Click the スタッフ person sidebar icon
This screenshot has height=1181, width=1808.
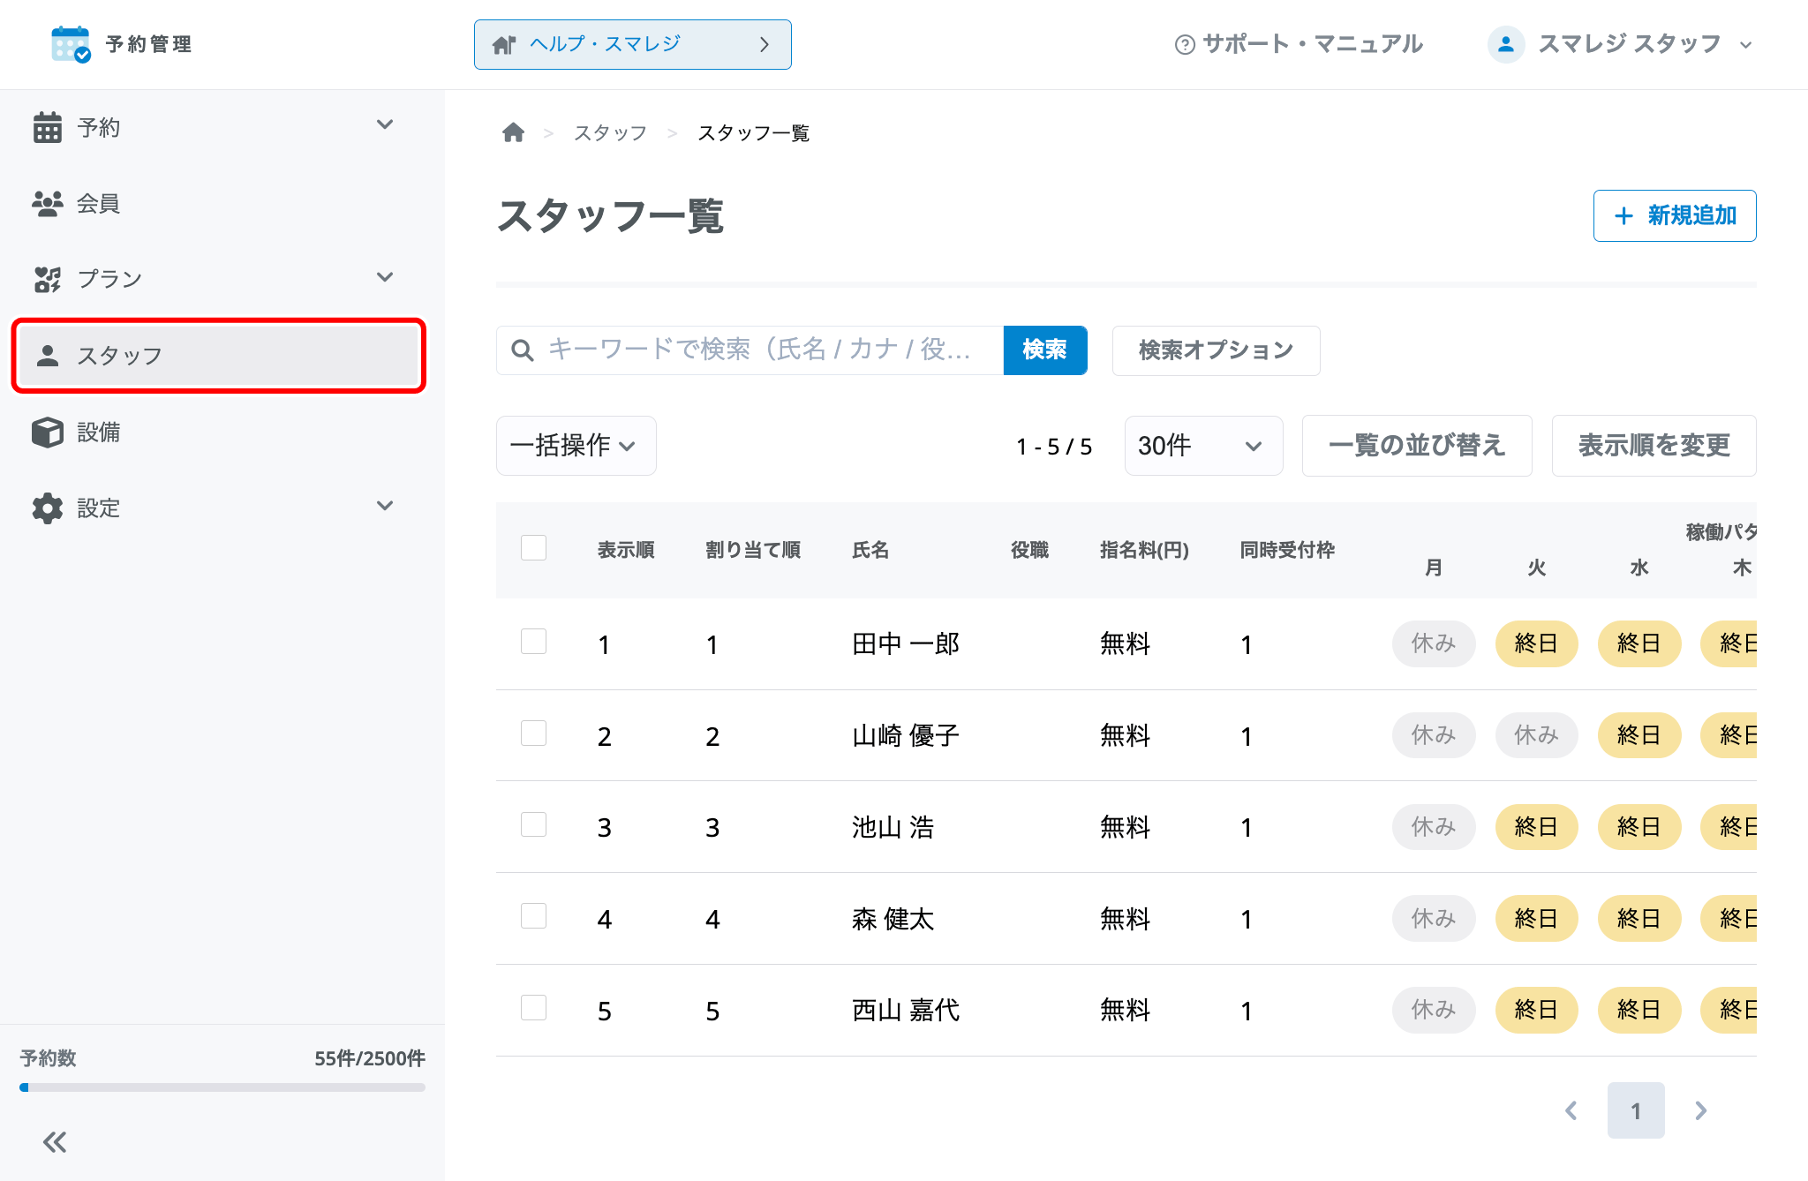(x=48, y=355)
